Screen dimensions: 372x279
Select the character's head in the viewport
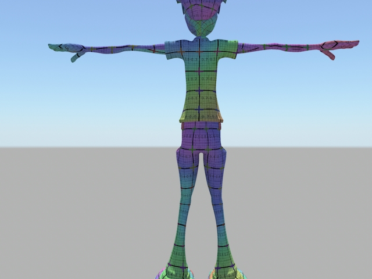coord(201,18)
